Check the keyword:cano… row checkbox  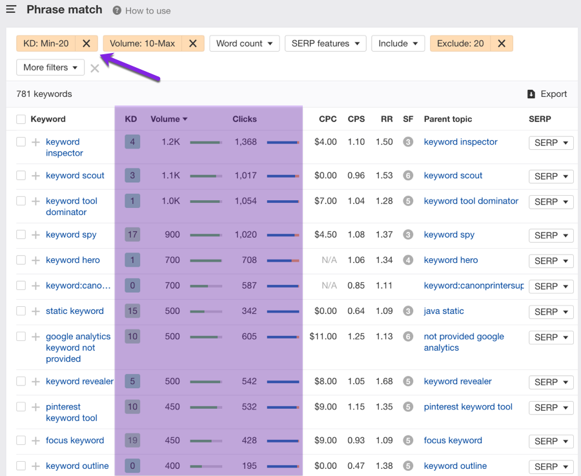pyautogui.click(x=21, y=285)
